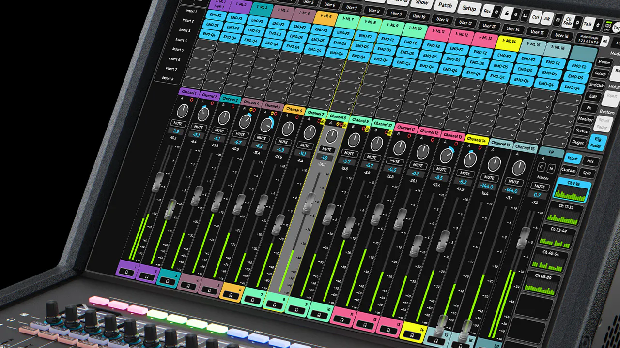
Task: Click the LR Master fader handle
Action: point(523,237)
